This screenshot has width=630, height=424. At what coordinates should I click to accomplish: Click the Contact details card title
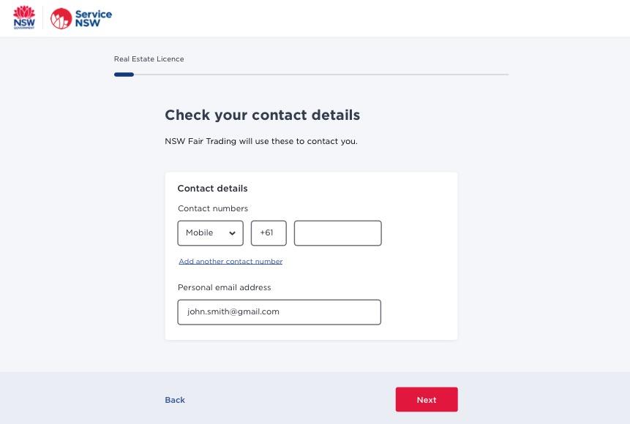coord(212,189)
